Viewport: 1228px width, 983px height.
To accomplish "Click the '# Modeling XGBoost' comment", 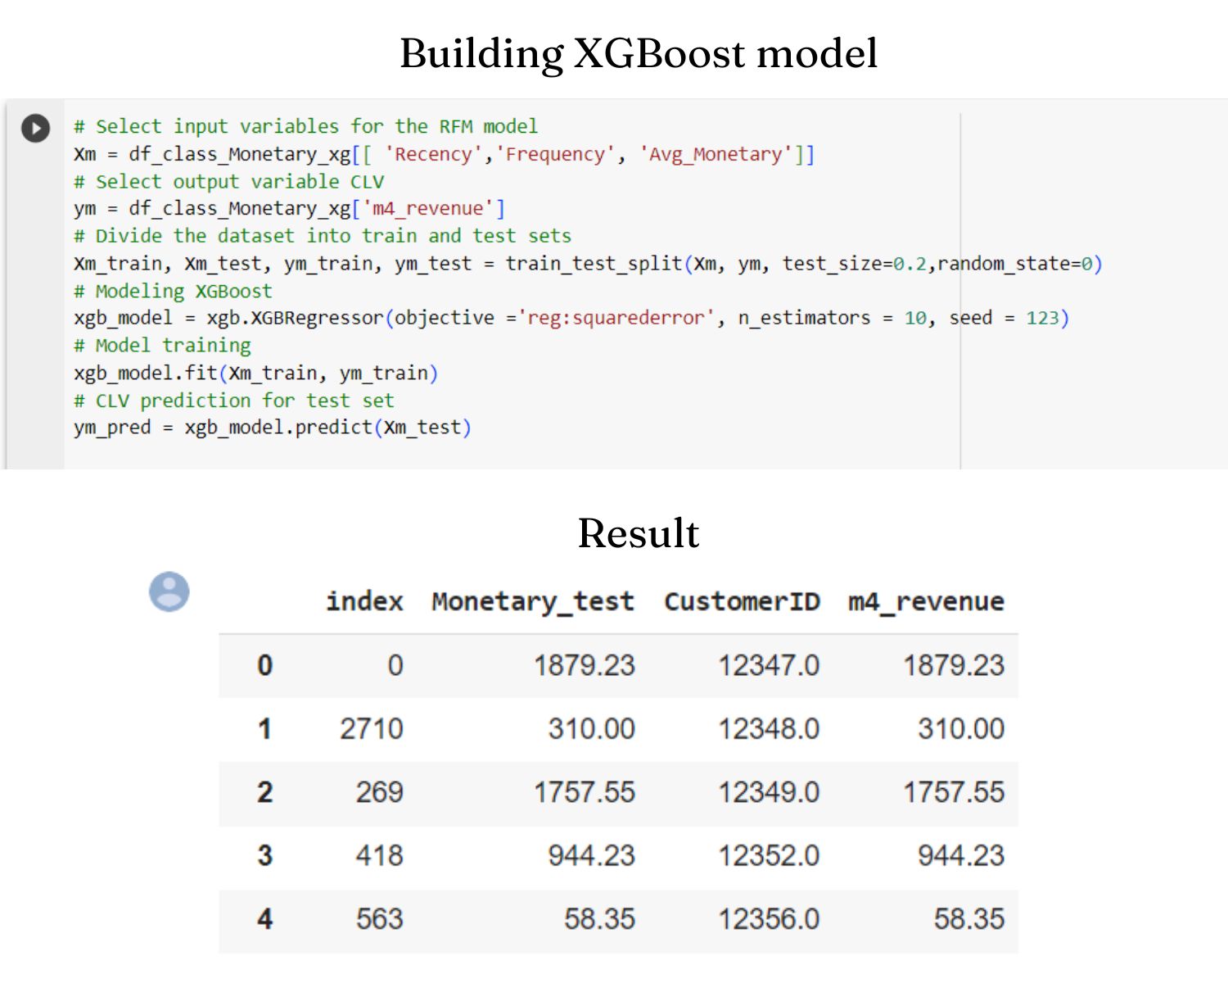I will (x=173, y=291).
